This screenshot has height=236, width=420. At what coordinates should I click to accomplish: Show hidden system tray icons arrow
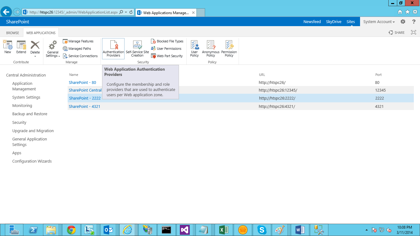pos(367,230)
